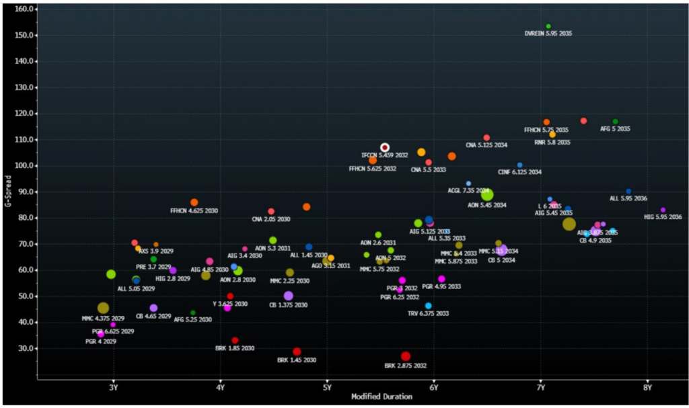Click the DVREIN 5.95 2035 green data point
The height and width of the screenshot is (408, 689).
coord(548,26)
